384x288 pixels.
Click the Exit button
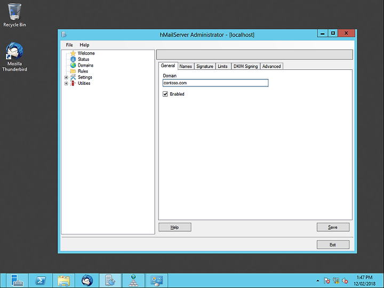pyautogui.click(x=333, y=245)
